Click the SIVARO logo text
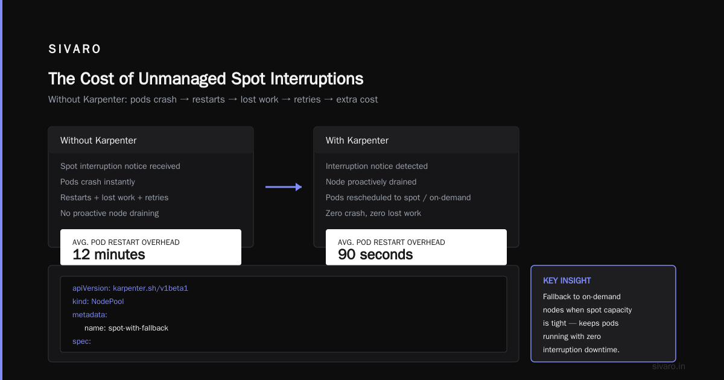 coord(75,49)
